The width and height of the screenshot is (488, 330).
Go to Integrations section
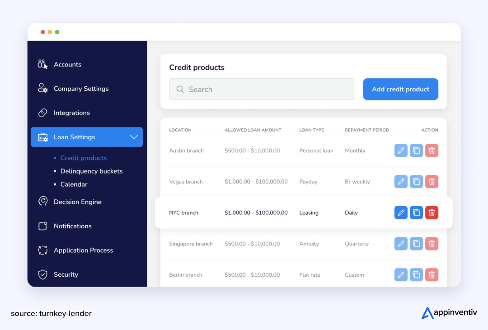pos(71,113)
